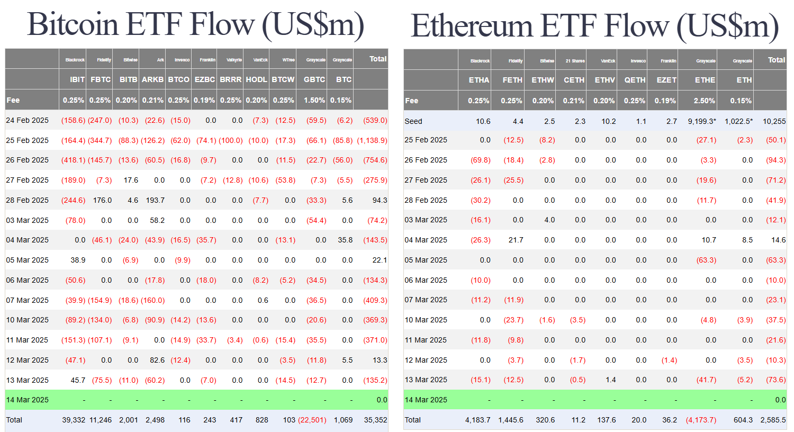The height and width of the screenshot is (432, 794).
Task: Select the ETHE 2.50% fee cell
Action: pos(705,101)
